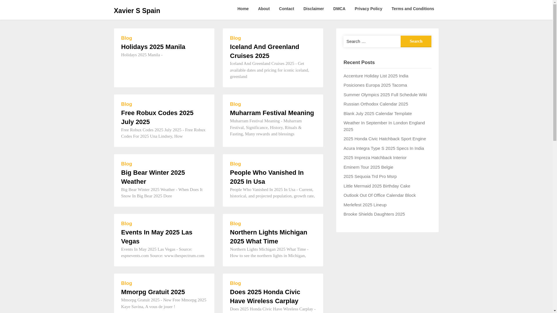Open Events In May 2025 Las Vegas post
557x313 pixels.
[x=157, y=237]
